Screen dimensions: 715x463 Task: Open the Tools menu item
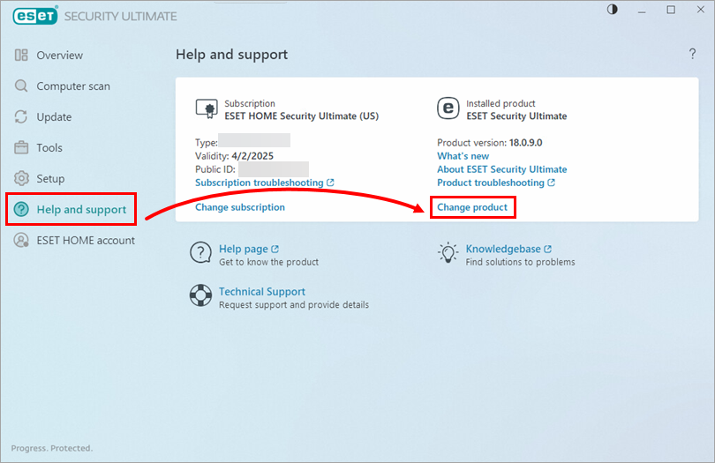[x=49, y=147]
